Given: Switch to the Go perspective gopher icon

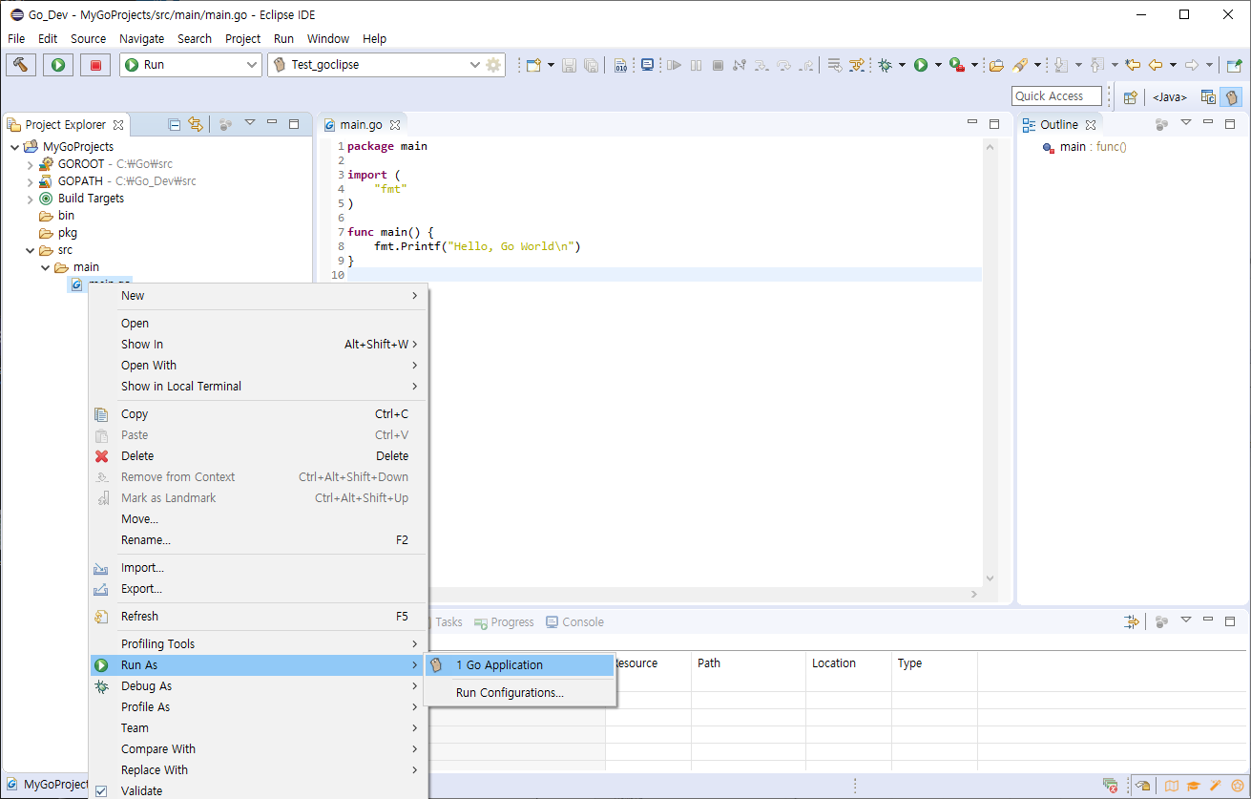Looking at the screenshot, I should 1231,96.
